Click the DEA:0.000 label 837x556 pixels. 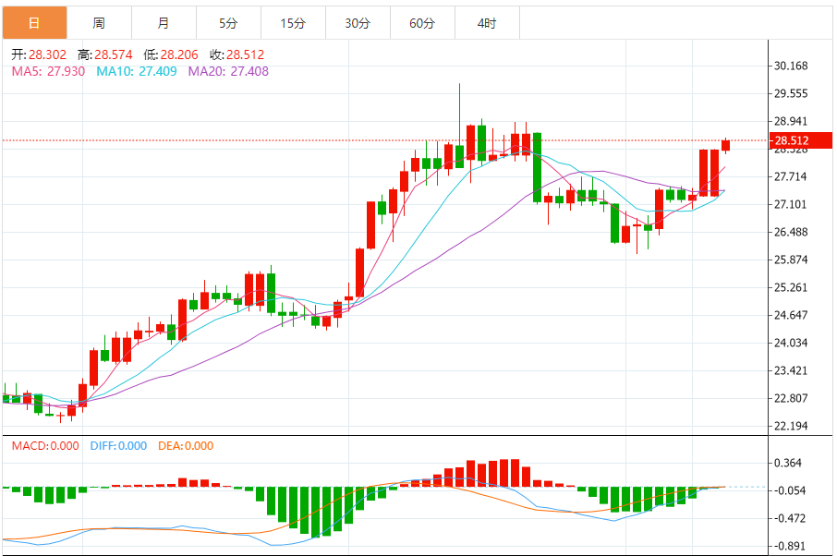point(185,446)
